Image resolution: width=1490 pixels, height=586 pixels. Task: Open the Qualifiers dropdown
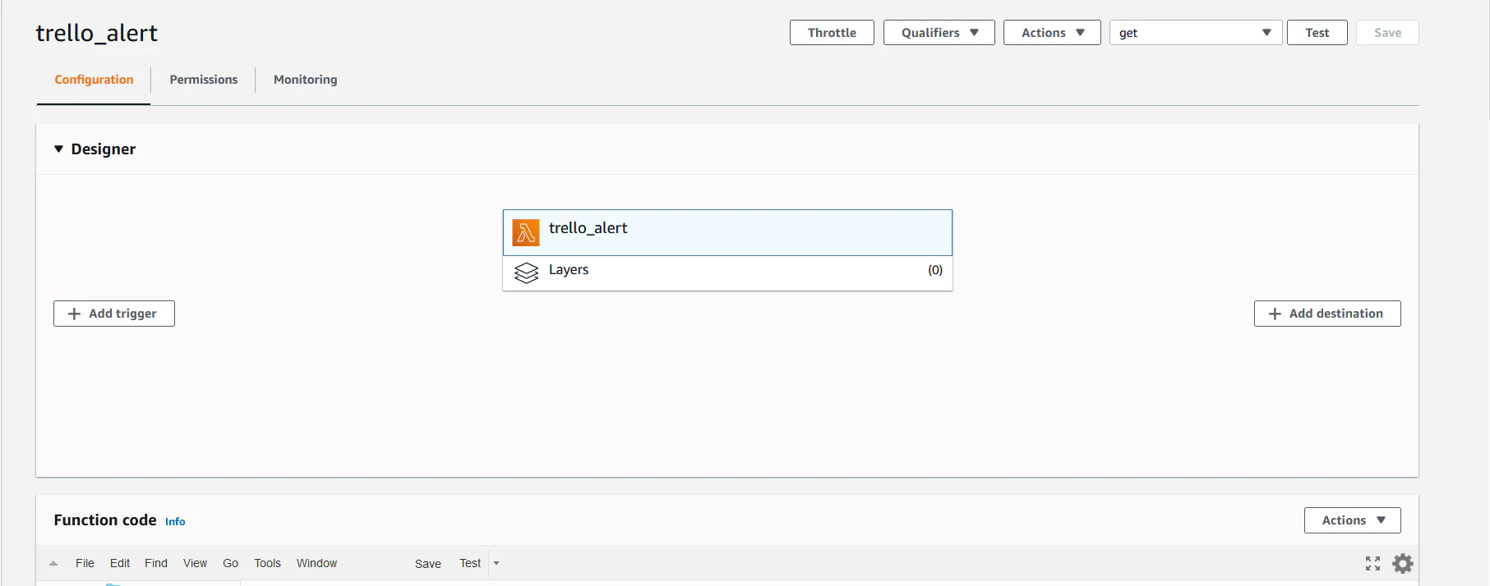(939, 33)
